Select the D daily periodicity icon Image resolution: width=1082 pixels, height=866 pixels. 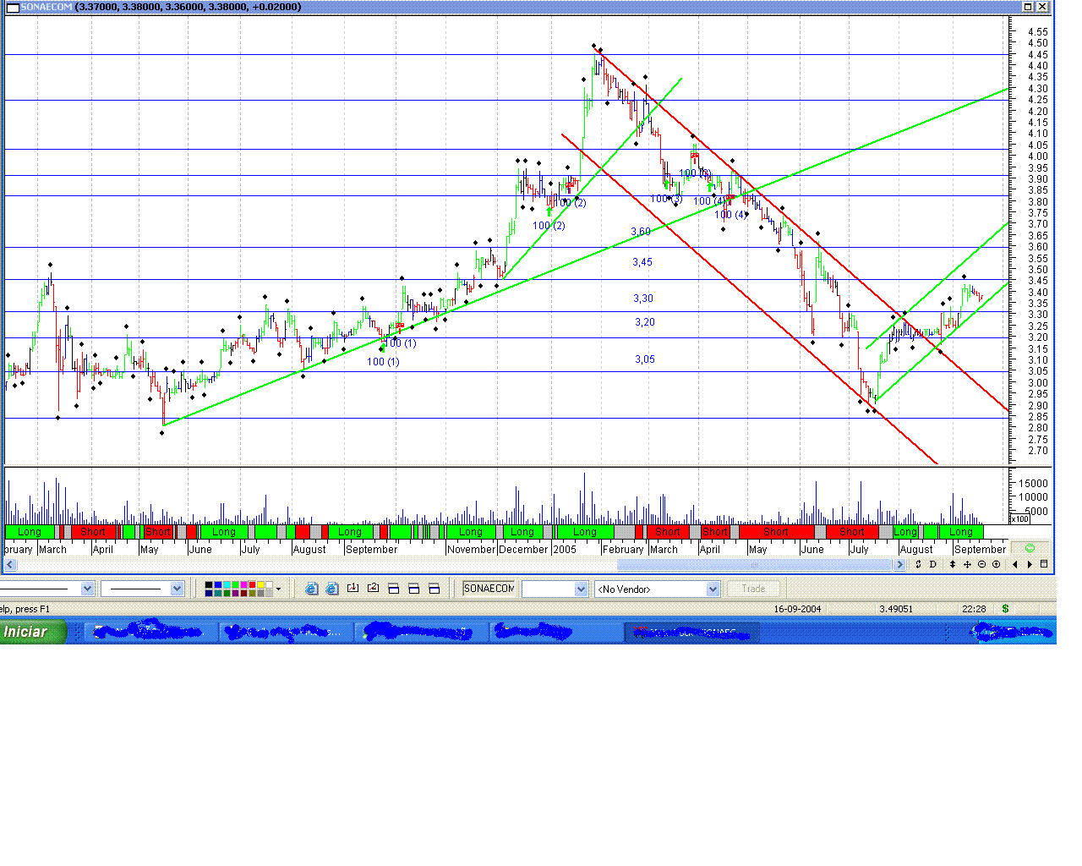pyautogui.click(x=932, y=564)
